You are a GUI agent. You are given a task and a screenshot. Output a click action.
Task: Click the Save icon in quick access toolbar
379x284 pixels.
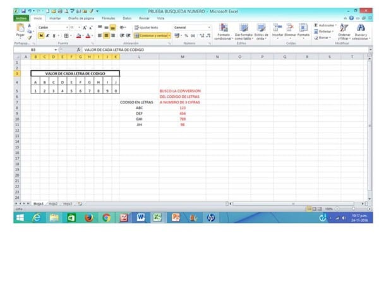click(23, 11)
